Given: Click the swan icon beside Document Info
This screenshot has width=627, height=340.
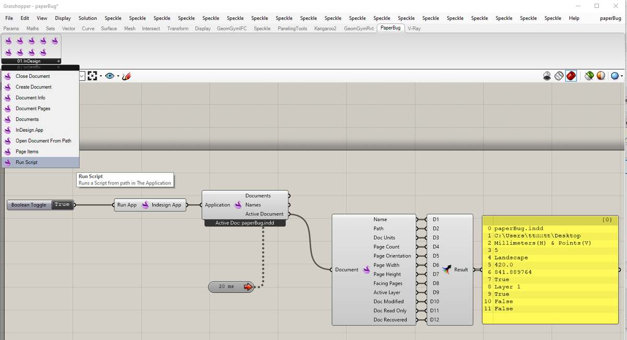Looking at the screenshot, I should click(8, 98).
